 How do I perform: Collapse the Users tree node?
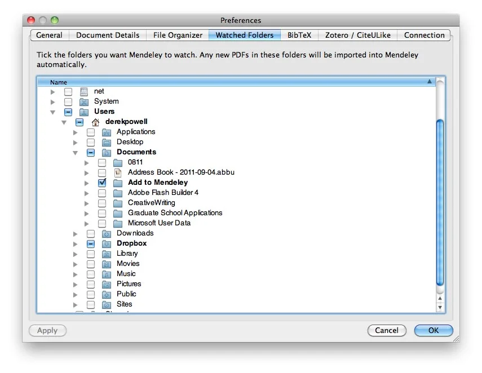[x=53, y=112]
